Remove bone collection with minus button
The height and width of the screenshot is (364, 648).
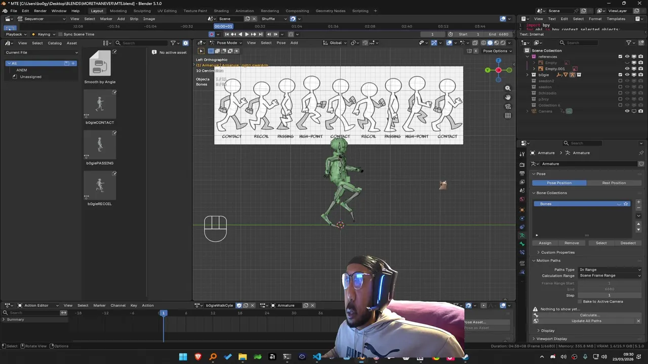point(638,208)
